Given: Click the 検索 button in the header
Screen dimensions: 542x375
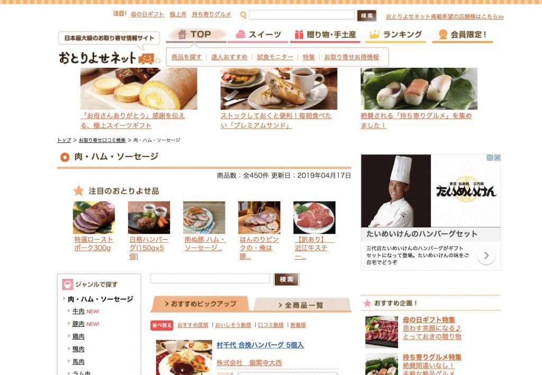Looking at the screenshot, I should click(367, 15).
